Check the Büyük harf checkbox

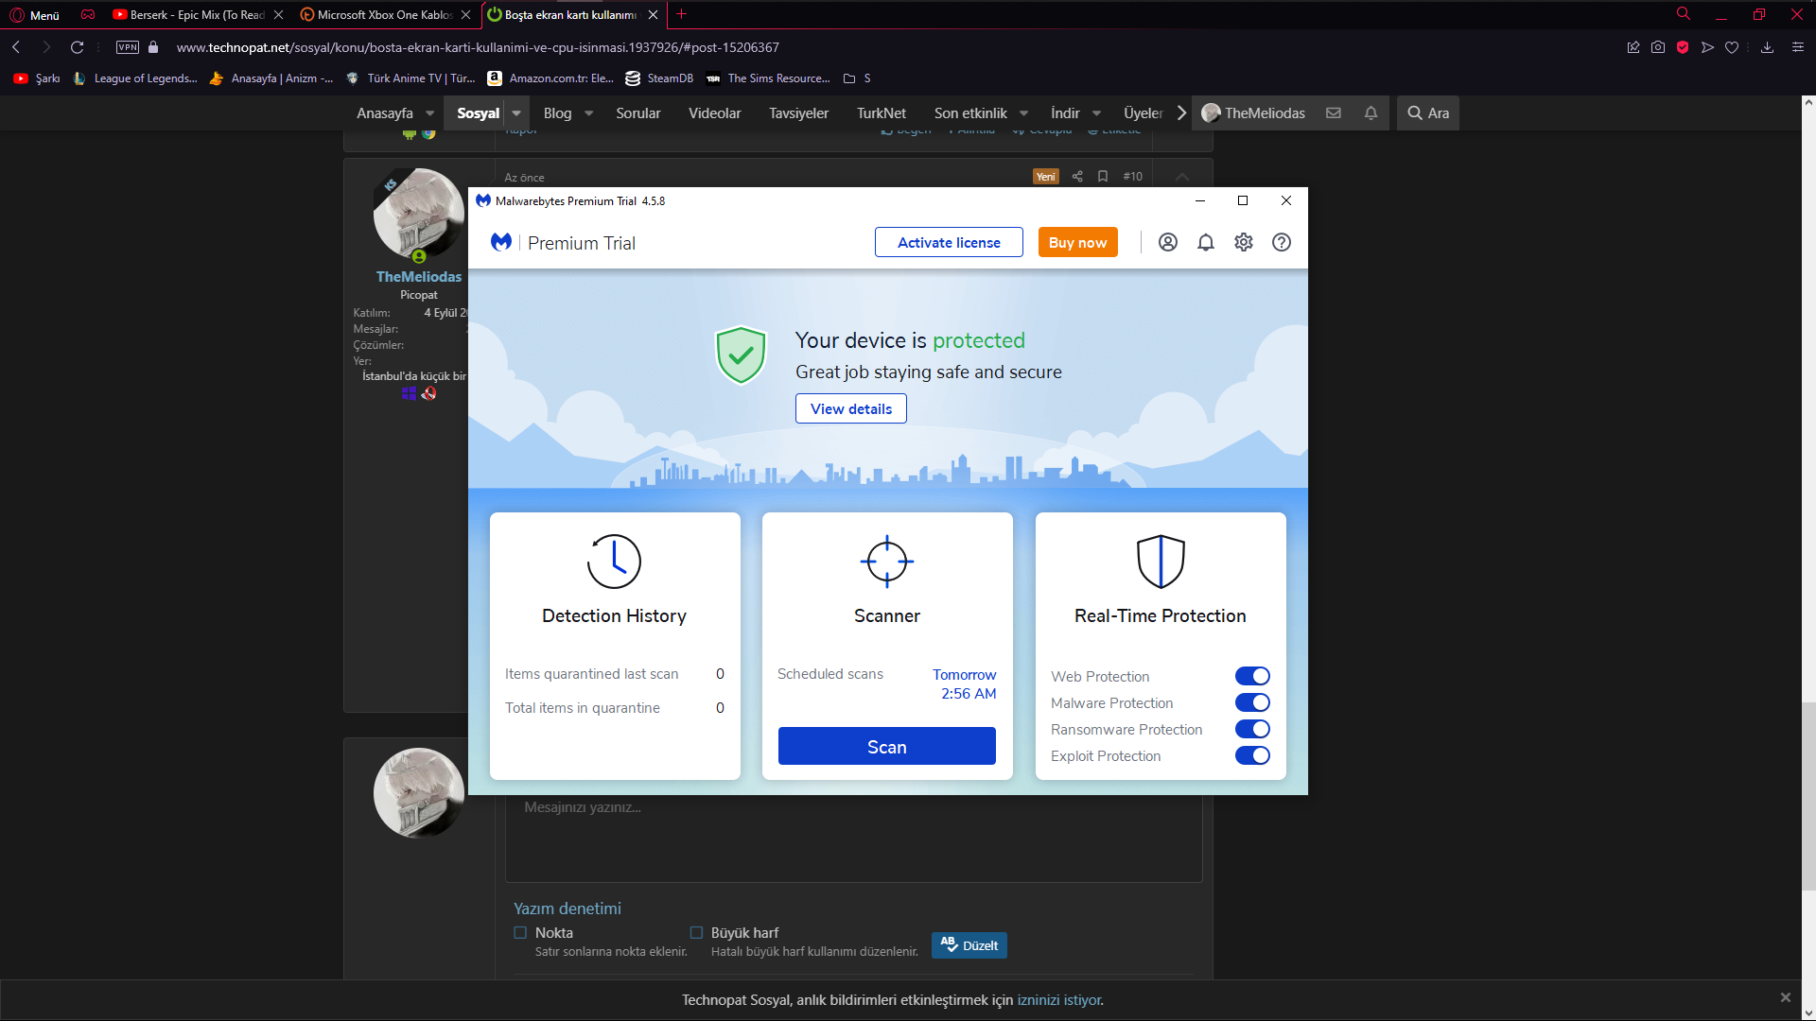tap(696, 932)
